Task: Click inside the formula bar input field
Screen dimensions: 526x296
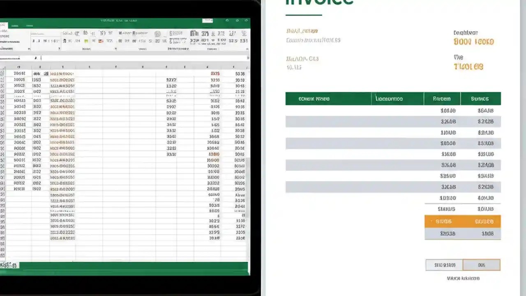Action: tap(144, 58)
